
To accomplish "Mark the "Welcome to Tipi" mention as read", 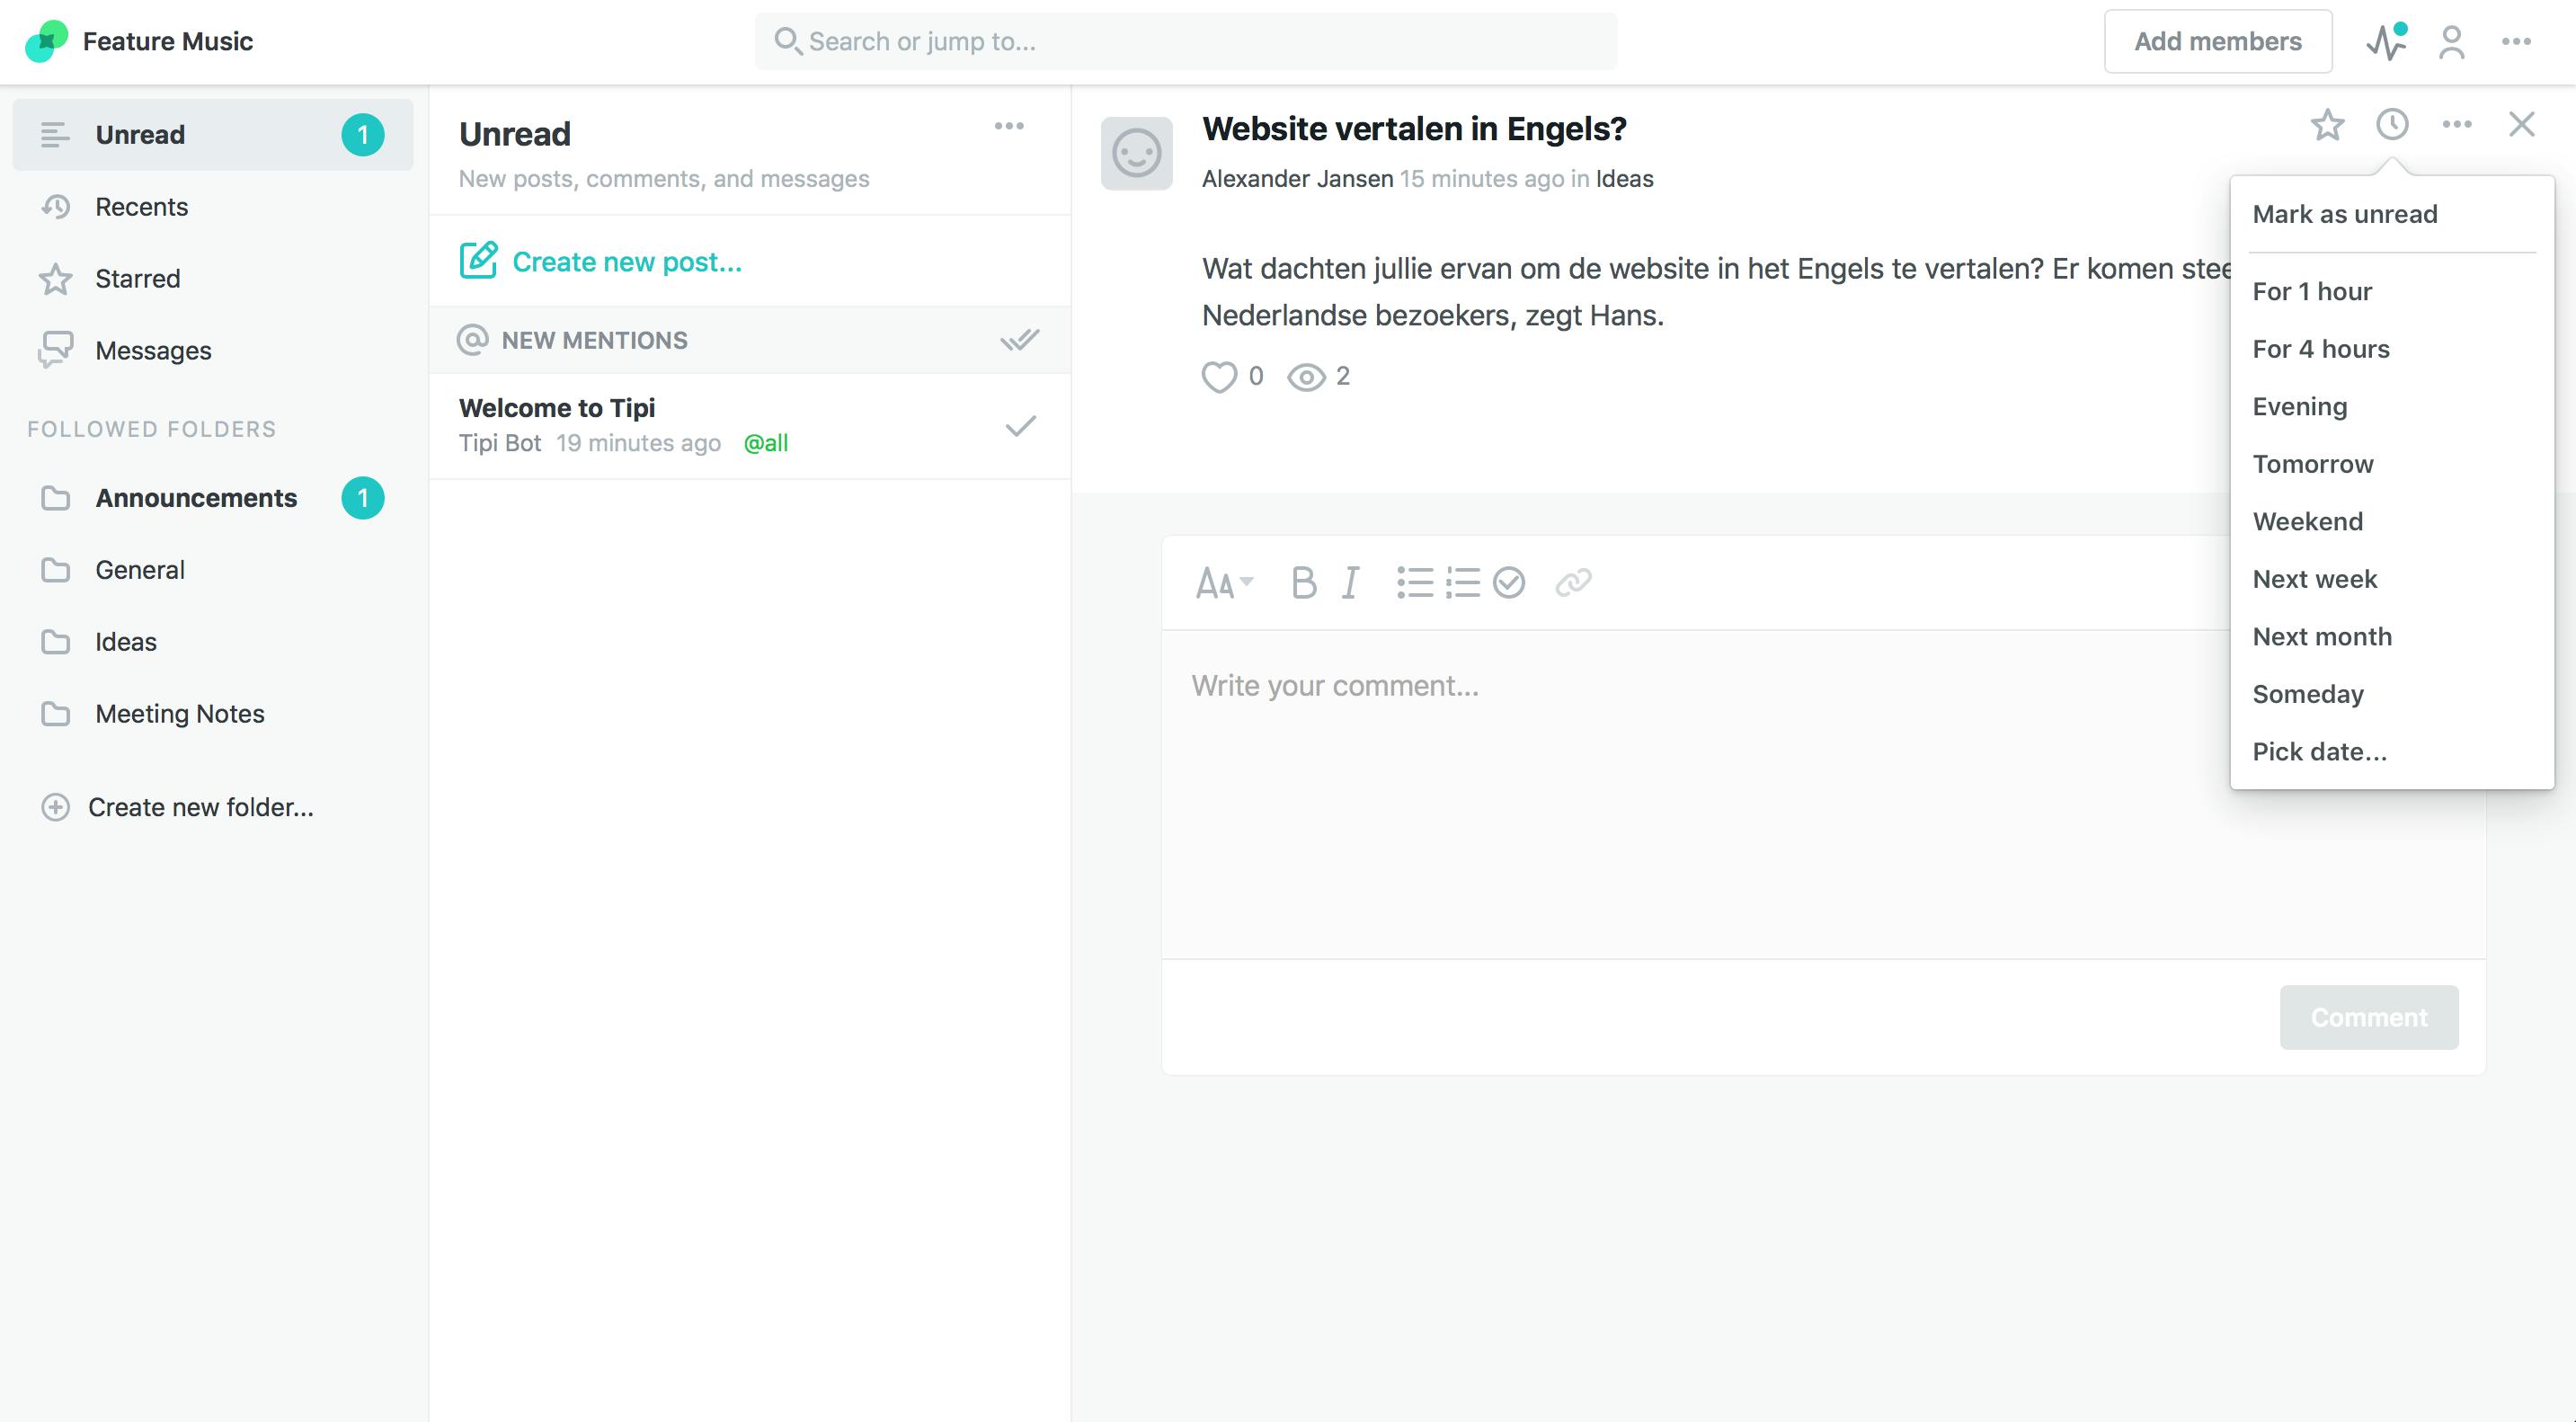I will pyautogui.click(x=1019, y=427).
